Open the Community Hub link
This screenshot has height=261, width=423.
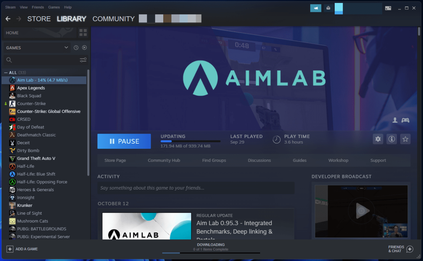164,160
